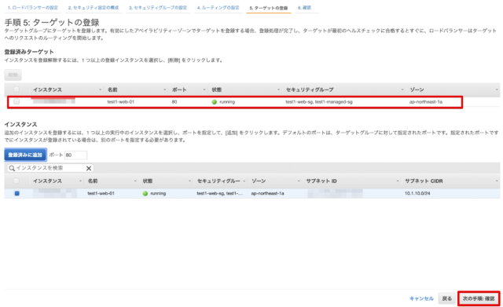This screenshot has width=503, height=307.
Task: Open 状態 column sort arrow in registered targets table
Action: (x=278, y=90)
